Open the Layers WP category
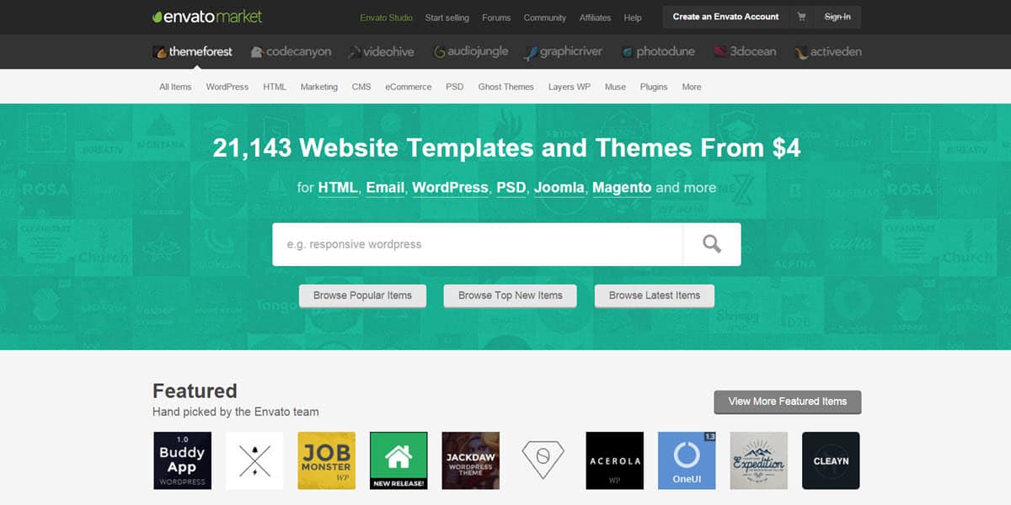 pyautogui.click(x=570, y=87)
